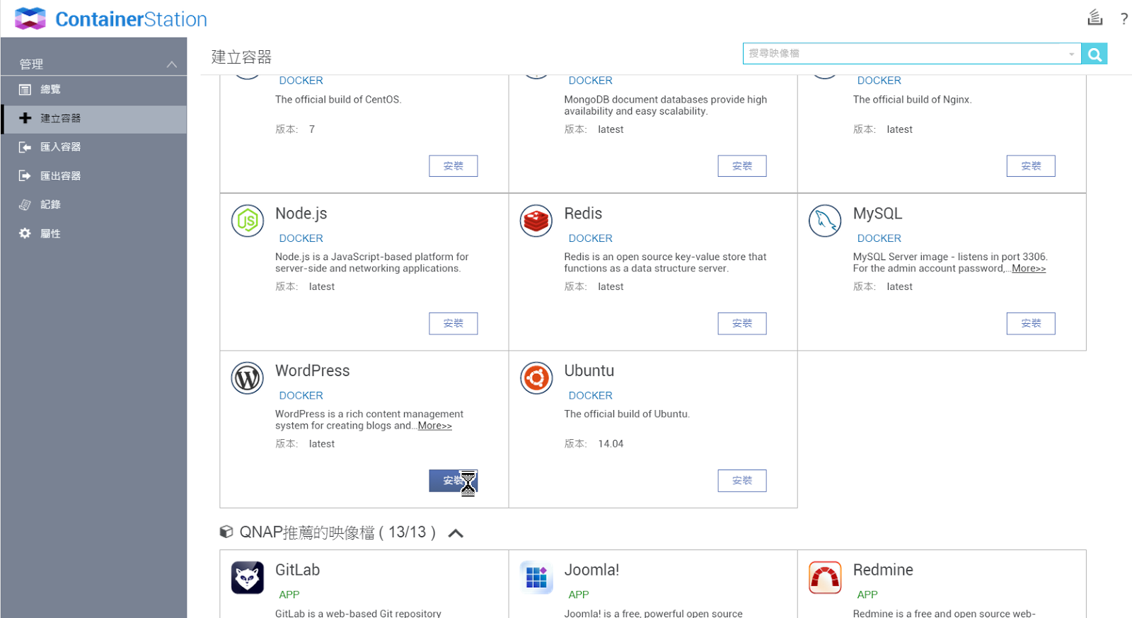Click the WordPress logo icon
The width and height of the screenshot is (1132, 618).
(248, 378)
